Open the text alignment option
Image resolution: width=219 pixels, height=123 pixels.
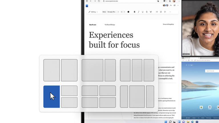click(x=165, y=12)
